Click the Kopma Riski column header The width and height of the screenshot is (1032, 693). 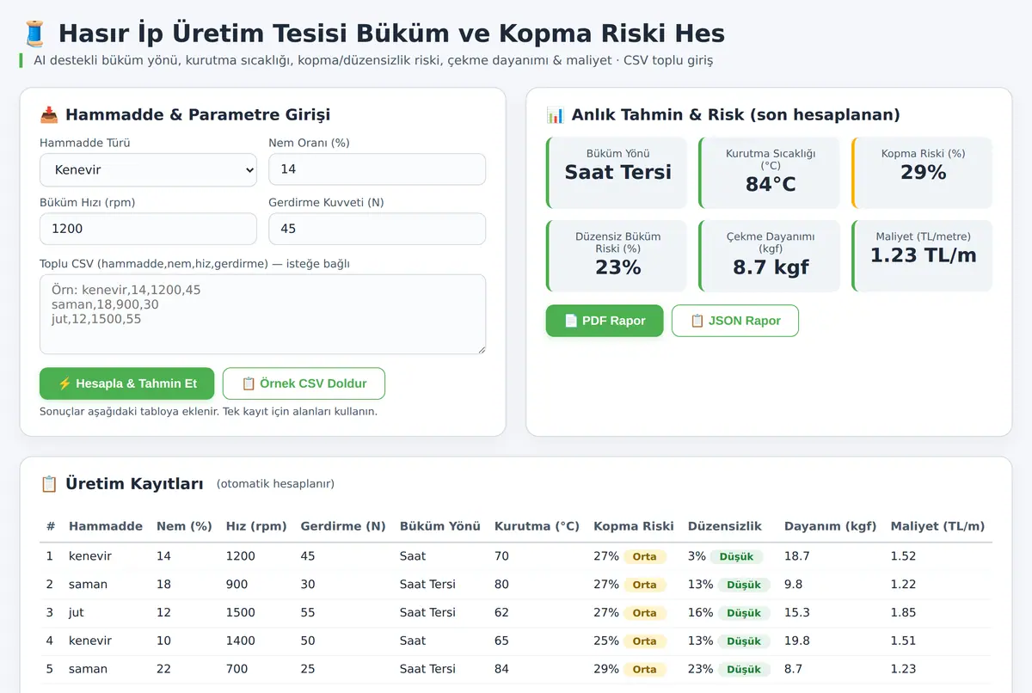coord(634,526)
